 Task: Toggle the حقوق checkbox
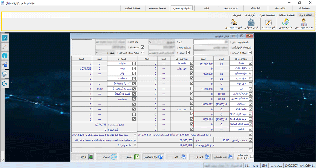pyautogui.click(x=250, y=63)
